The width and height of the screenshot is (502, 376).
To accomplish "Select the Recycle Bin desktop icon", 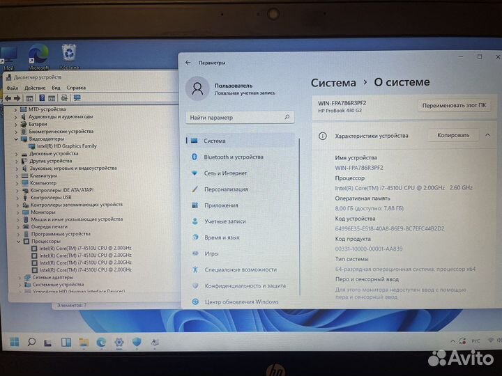I will click(x=69, y=56).
